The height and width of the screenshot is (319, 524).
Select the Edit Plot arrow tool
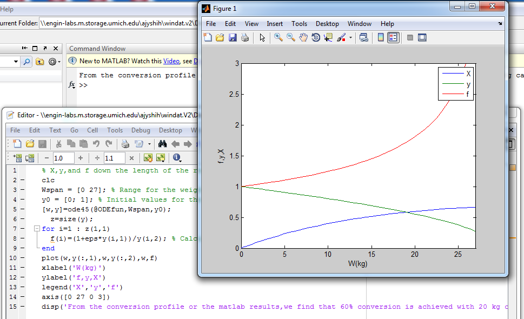(262, 38)
